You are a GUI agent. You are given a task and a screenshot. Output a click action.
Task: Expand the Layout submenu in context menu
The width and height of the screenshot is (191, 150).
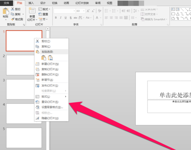click(x=51, y=97)
